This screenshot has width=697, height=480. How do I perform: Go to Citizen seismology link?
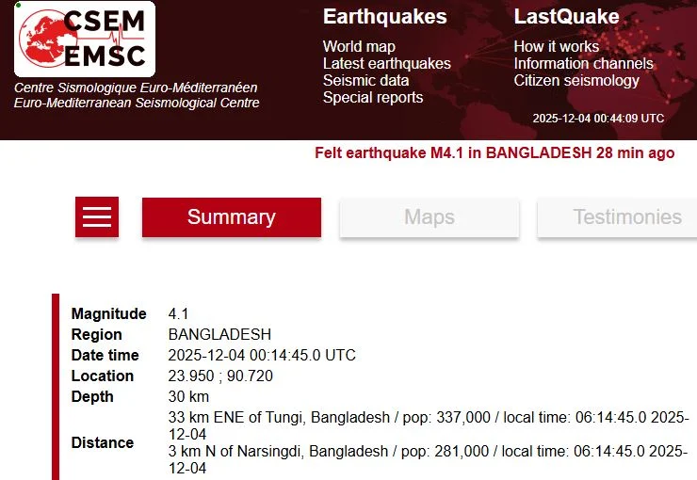point(576,80)
